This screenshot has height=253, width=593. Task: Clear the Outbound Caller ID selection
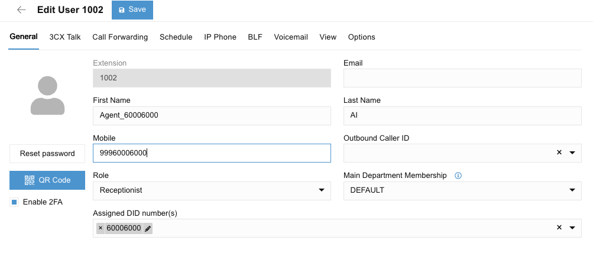pos(559,153)
